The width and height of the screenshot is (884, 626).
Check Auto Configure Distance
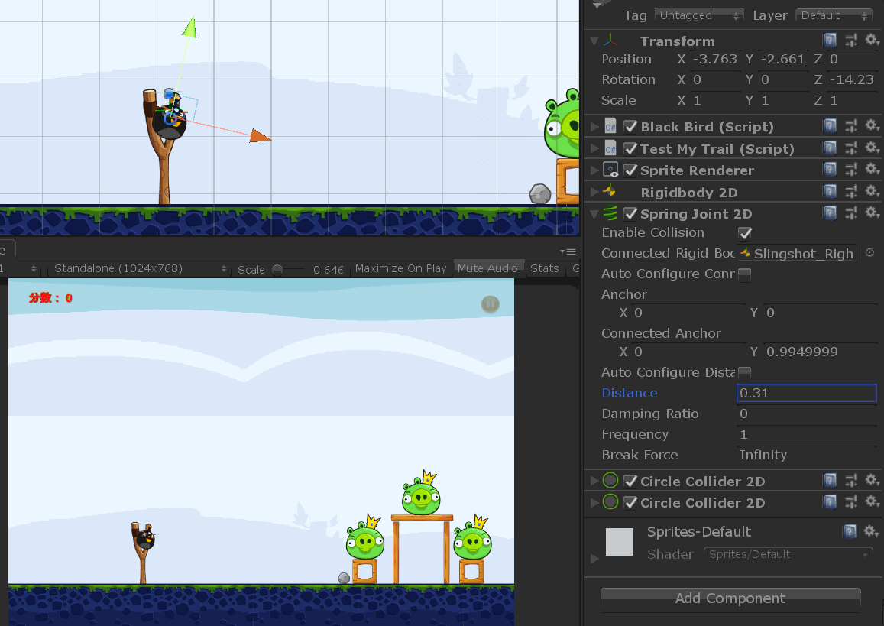(745, 372)
